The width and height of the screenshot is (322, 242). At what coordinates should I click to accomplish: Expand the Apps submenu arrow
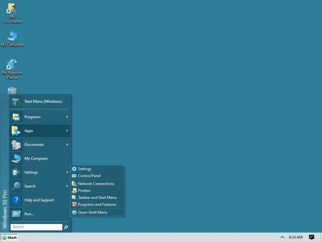67,131
